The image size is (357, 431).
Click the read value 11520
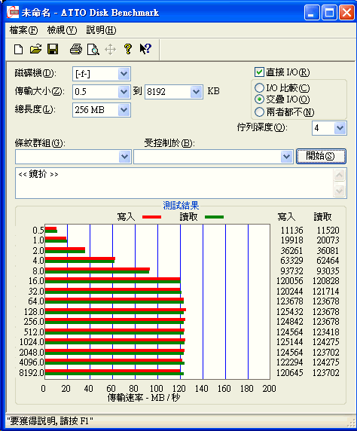[328, 230]
